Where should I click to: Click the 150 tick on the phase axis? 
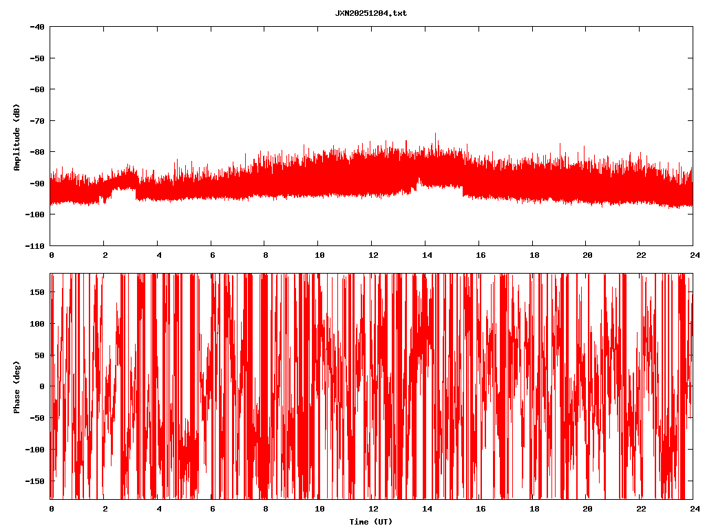tap(37, 292)
